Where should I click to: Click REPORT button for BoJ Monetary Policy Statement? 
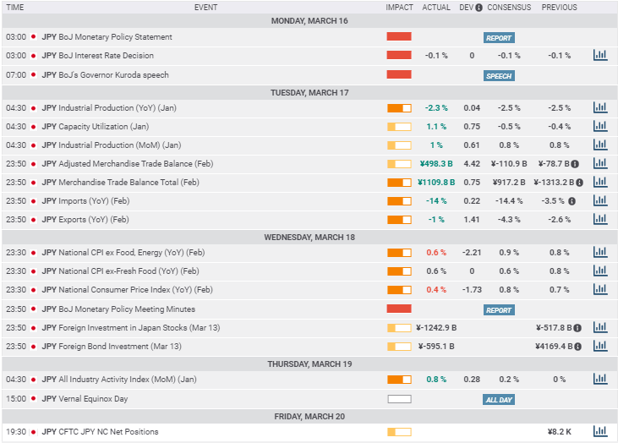point(499,38)
